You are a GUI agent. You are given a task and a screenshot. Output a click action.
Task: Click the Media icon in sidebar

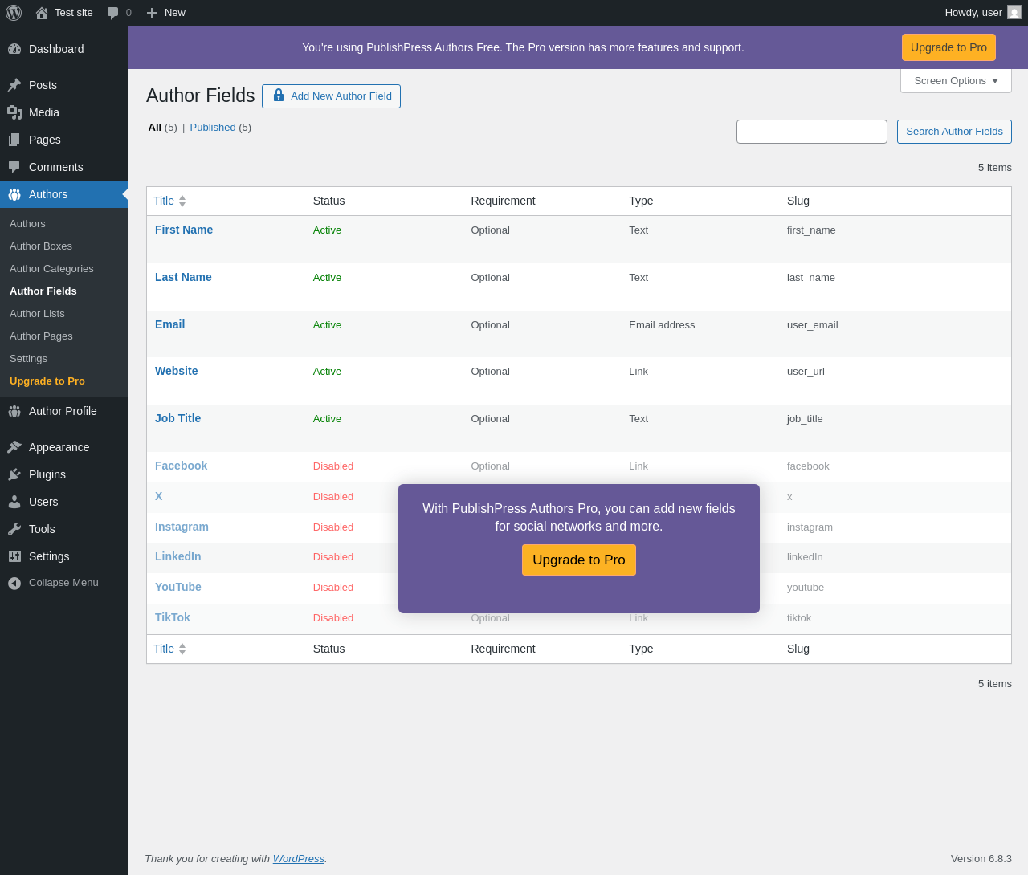coord(14,112)
